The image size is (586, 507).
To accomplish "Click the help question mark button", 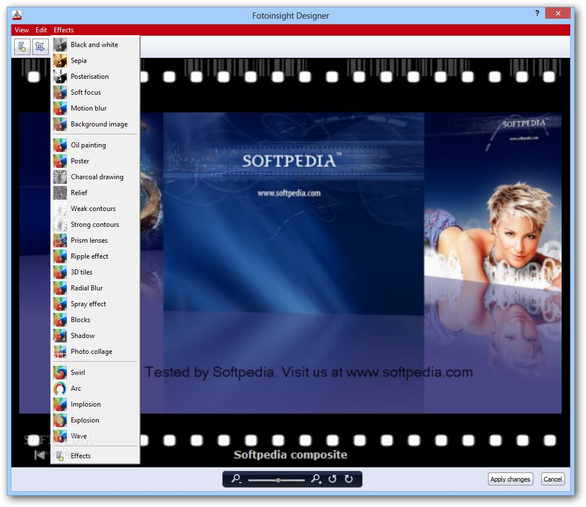I will point(537,14).
